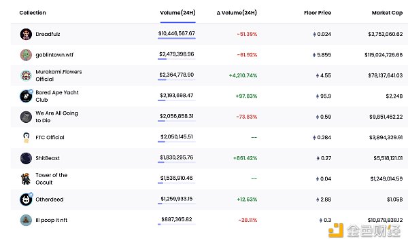Open the ShitBeast dark avatar icon

click(x=26, y=158)
